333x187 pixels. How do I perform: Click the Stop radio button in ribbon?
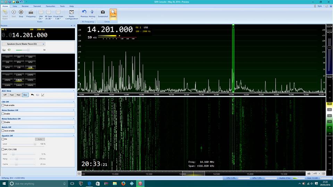click(x=21, y=14)
